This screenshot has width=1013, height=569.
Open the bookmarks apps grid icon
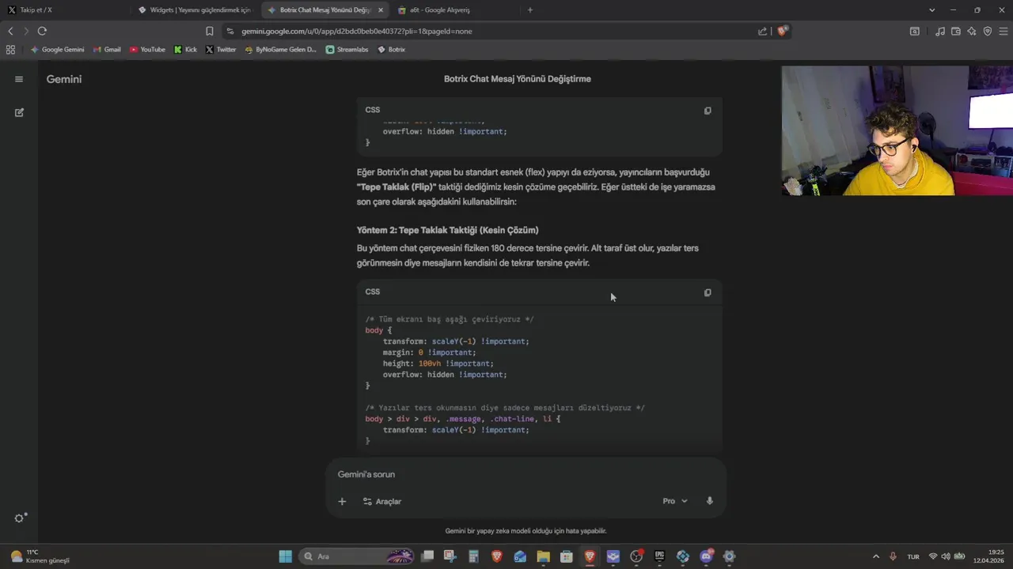tap(10, 49)
